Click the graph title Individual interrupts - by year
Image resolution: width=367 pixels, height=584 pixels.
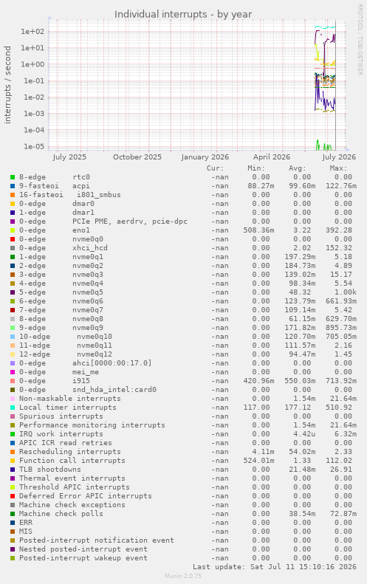pos(183,15)
